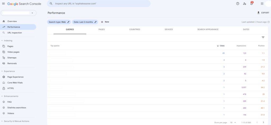Click the Google Search Console logo
The image size is (271, 125).
coord(24,4)
